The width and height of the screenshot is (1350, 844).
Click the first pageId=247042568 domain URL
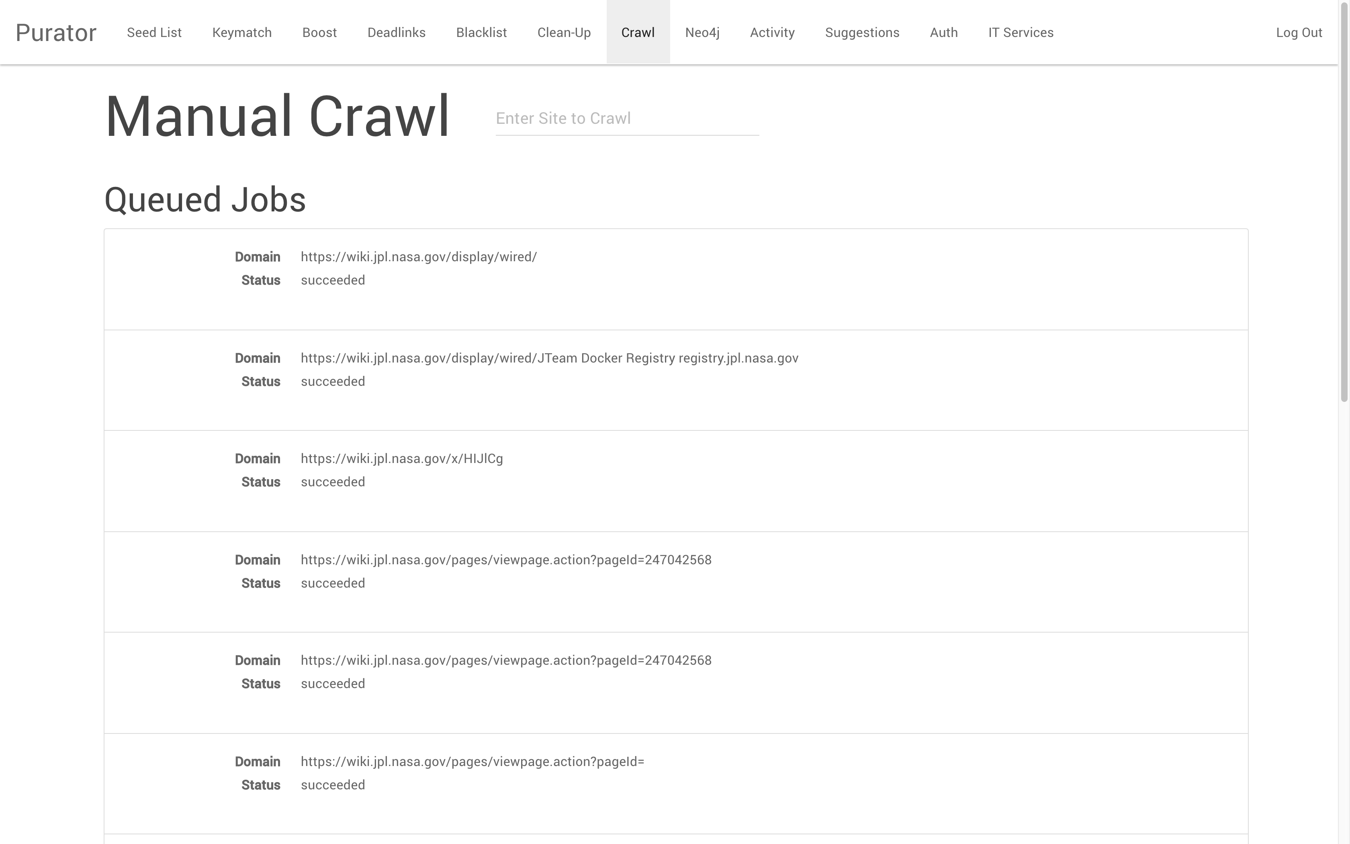506,560
